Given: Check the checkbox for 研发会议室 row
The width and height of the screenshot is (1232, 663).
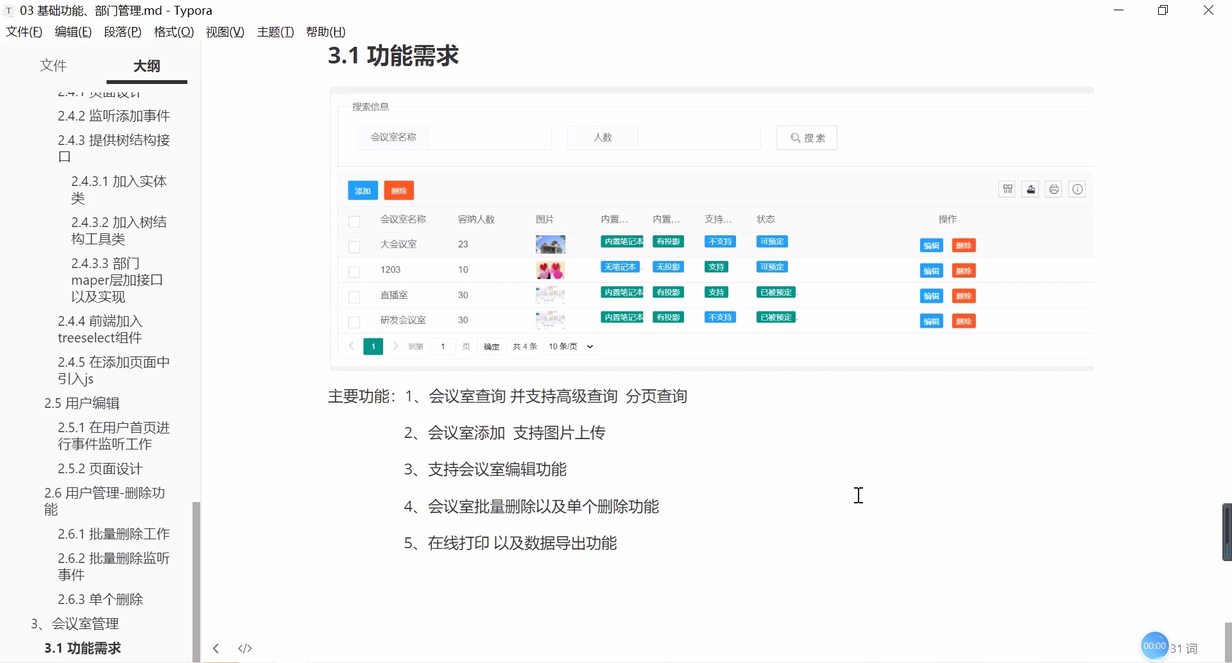Looking at the screenshot, I should point(355,322).
